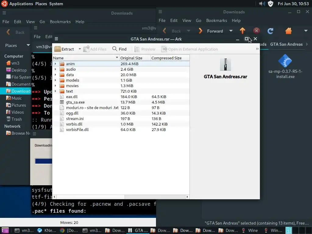Viewport: 312px width, 234px height.
Task: Sort by the Name column header
Action: (x=86, y=58)
